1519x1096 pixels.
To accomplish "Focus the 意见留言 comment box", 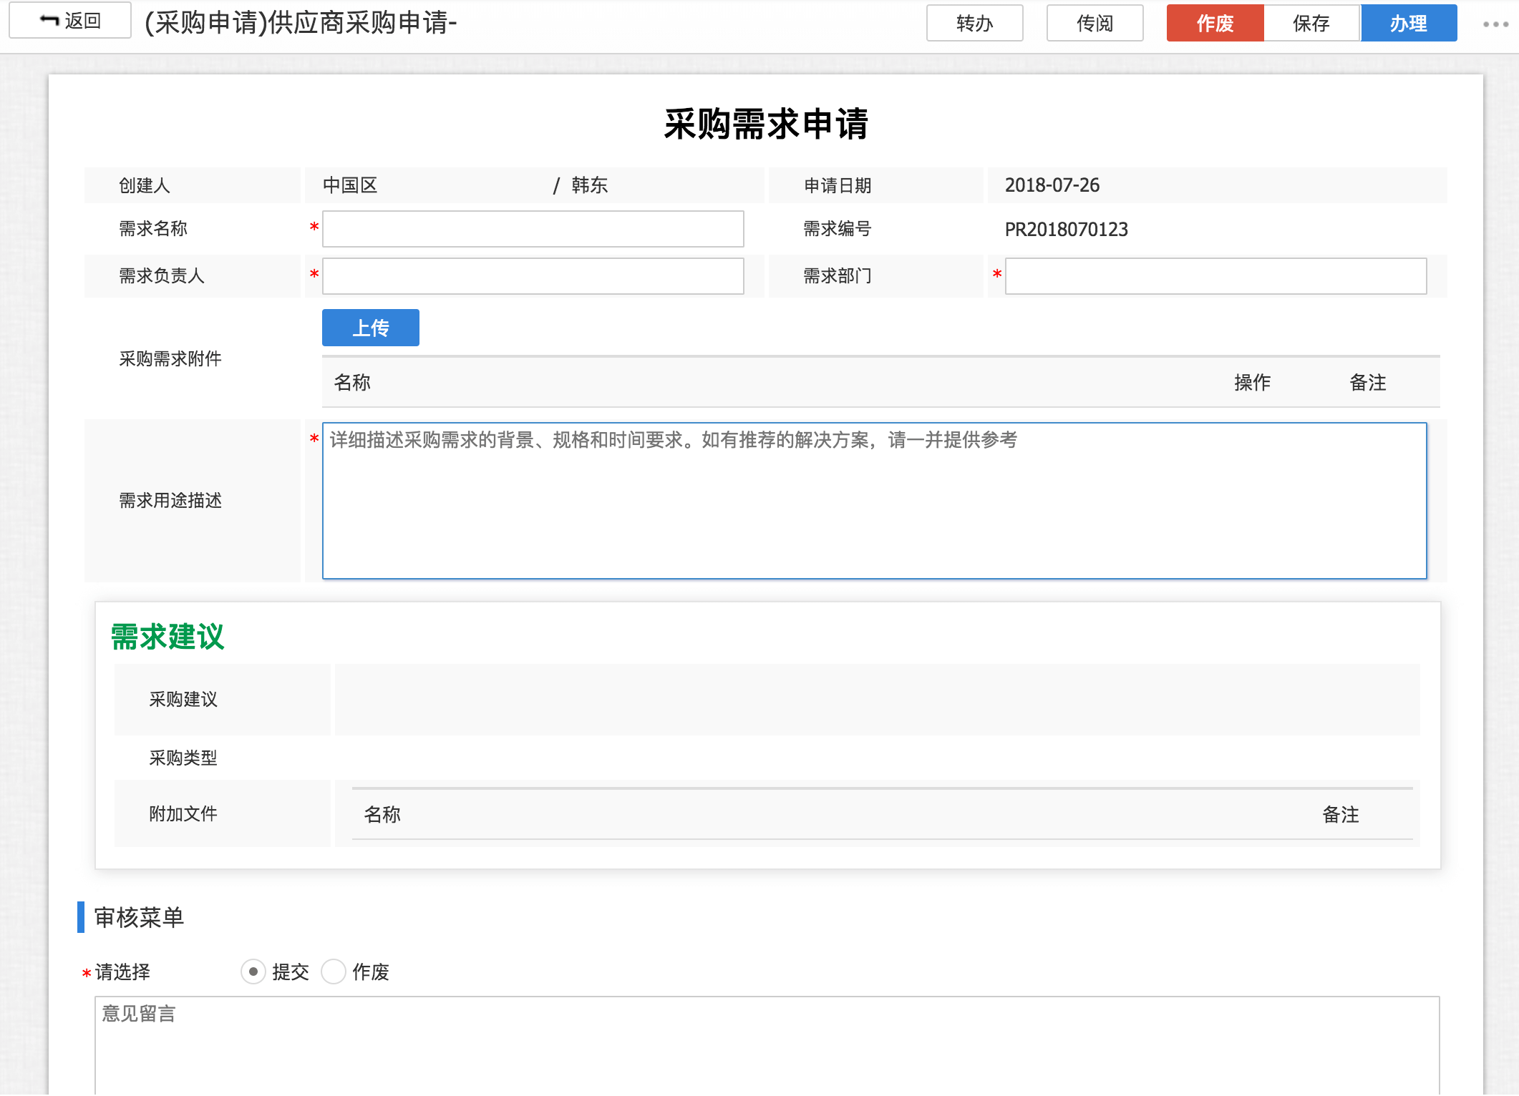I will (767, 1044).
